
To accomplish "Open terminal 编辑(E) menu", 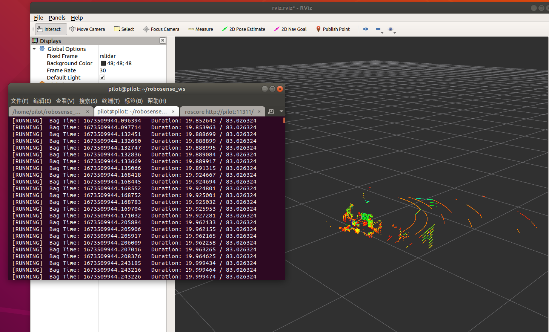I will pos(42,101).
